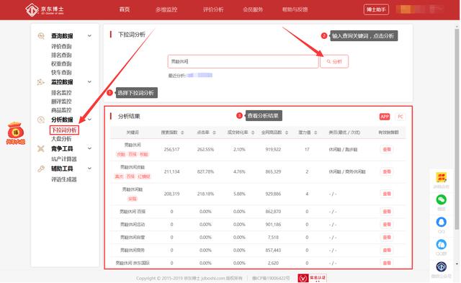Click the 实名认证 badge in the footer

(x=312, y=278)
